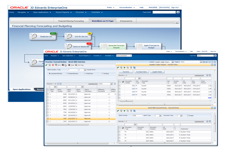Click Out for Service watchlist tile
The height and width of the screenshot is (153, 225).
pyautogui.click(x=78, y=37)
